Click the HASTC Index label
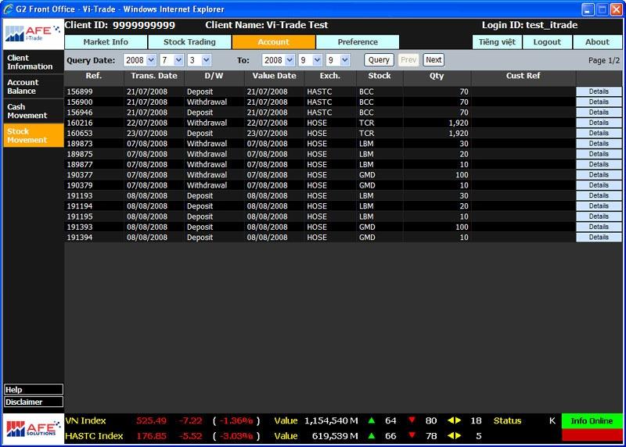 tap(94, 436)
